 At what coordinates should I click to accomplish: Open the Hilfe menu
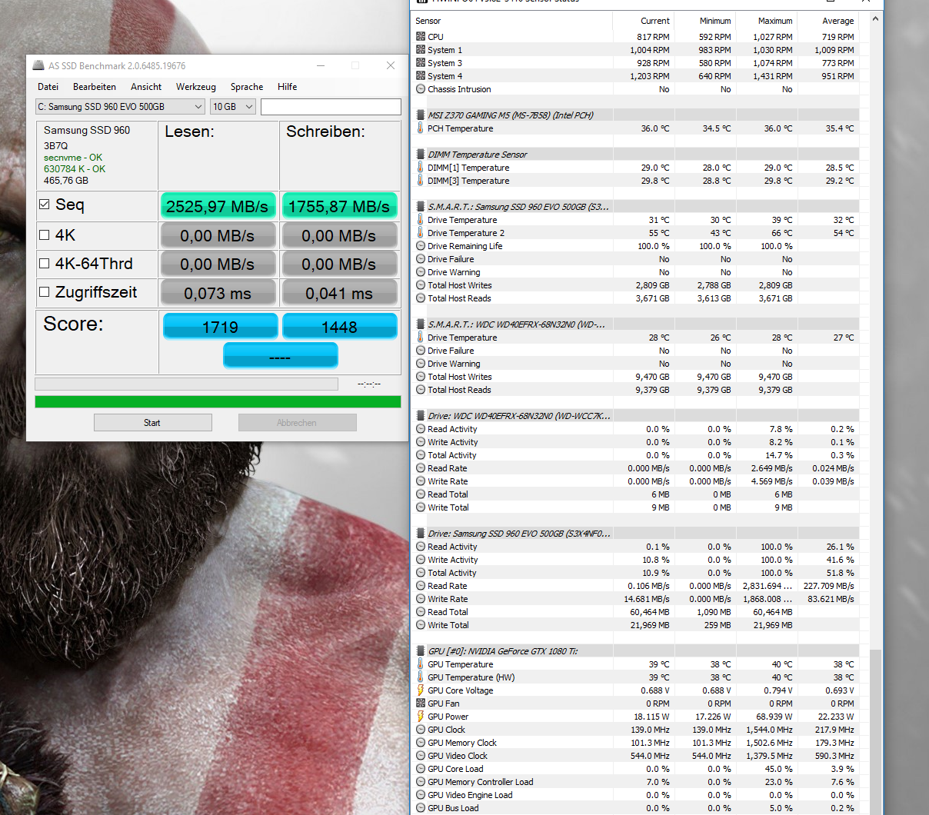pyautogui.click(x=288, y=87)
